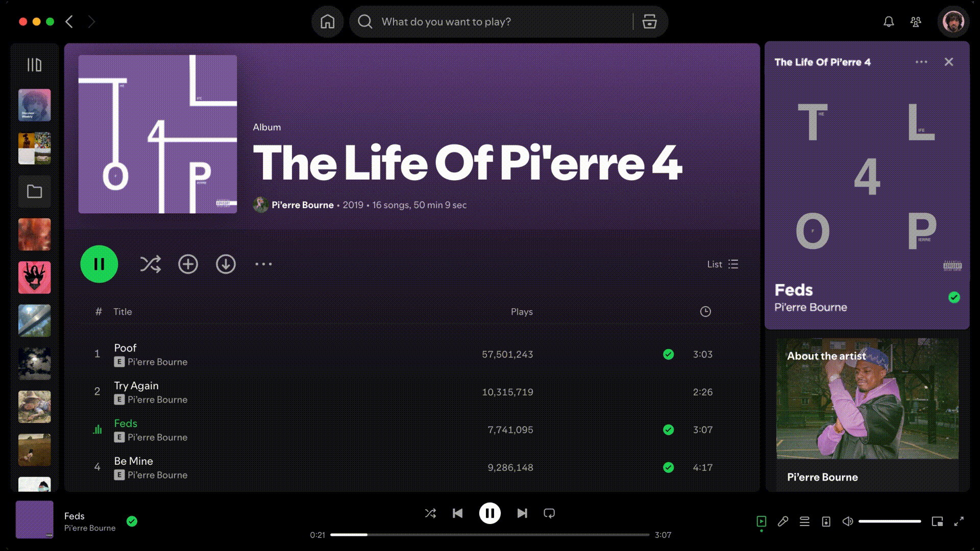Viewport: 980px width, 551px height.
Task: Open the Queue icon in bottom bar
Action: 804,521
